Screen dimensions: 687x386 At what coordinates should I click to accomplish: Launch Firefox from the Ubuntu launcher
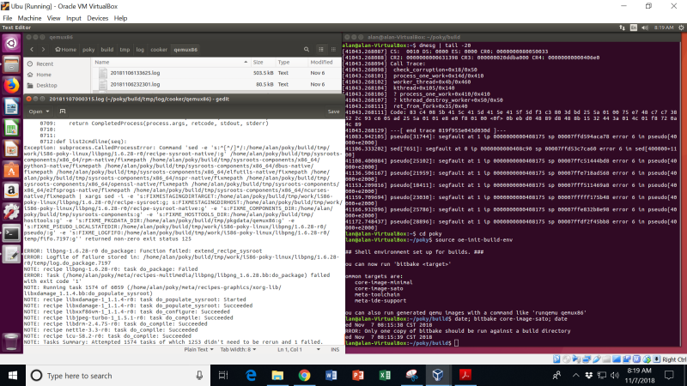(11, 85)
